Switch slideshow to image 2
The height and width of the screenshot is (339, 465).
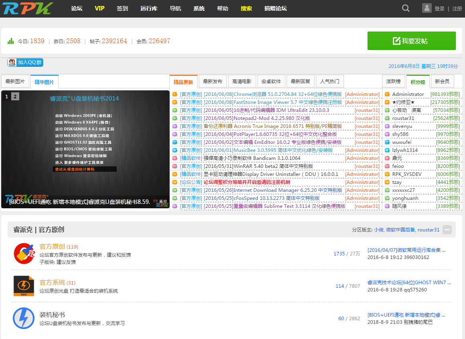(x=15, y=96)
